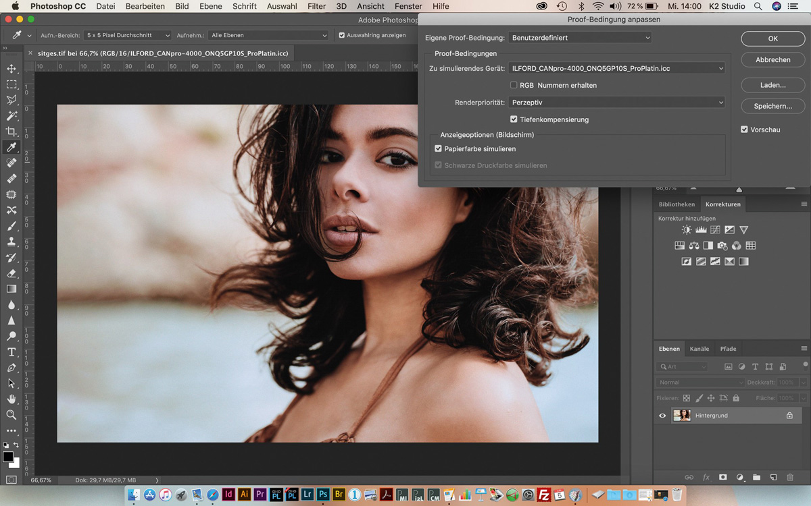The height and width of the screenshot is (506, 811).
Task: Add a Brightness/Contrast adjustment
Action: coord(687,230)
